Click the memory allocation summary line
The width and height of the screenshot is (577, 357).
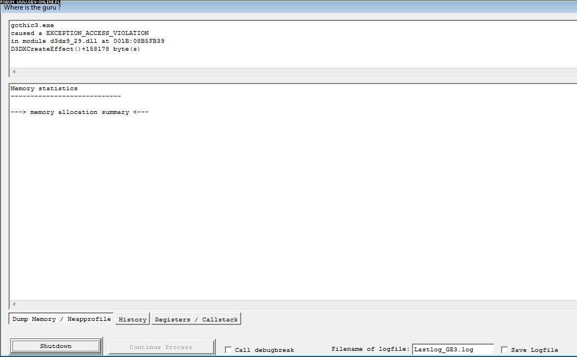(x=79, y=112)
